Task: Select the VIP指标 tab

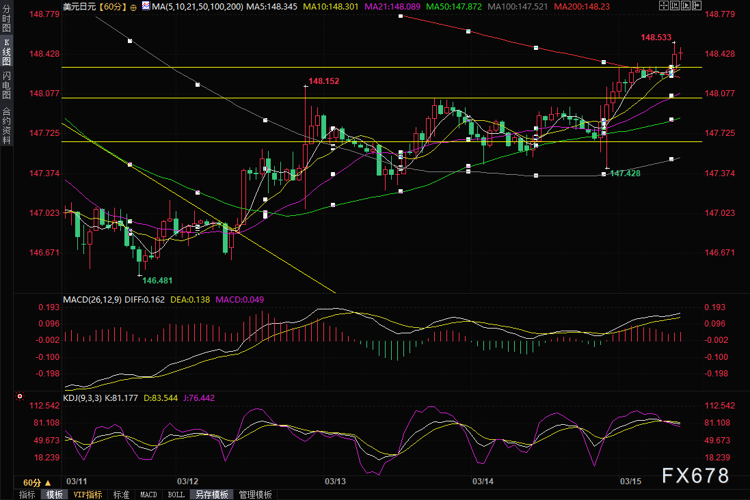Action: (x=88, y=495)
